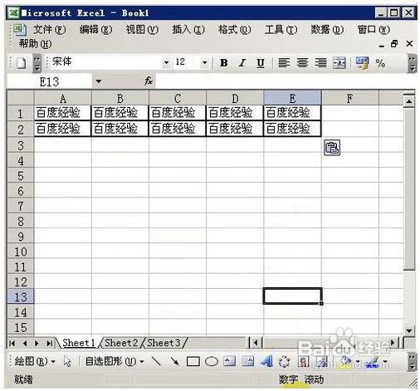This screenshot has width=420, height=391.
Task: Toggle Underline formatting button
Action: [261, 63]
